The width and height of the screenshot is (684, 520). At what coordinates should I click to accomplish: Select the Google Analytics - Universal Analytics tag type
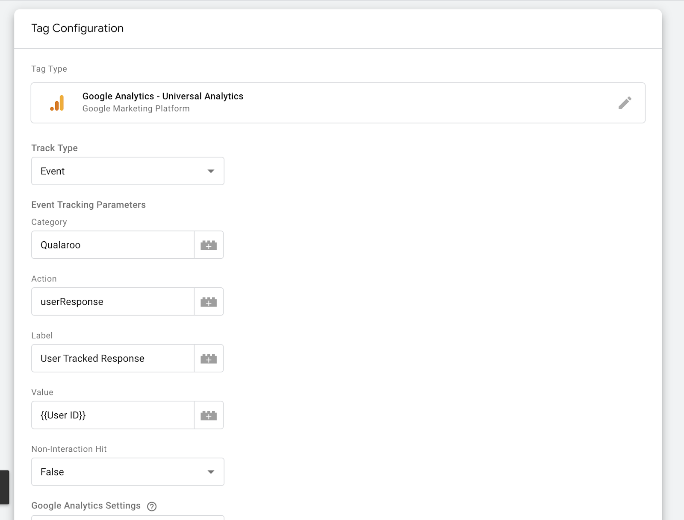(x=338, y=103)
